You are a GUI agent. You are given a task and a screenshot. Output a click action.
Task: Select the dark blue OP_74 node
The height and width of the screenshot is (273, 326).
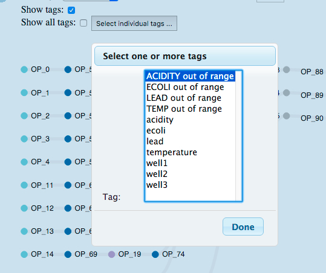(155, 254)
